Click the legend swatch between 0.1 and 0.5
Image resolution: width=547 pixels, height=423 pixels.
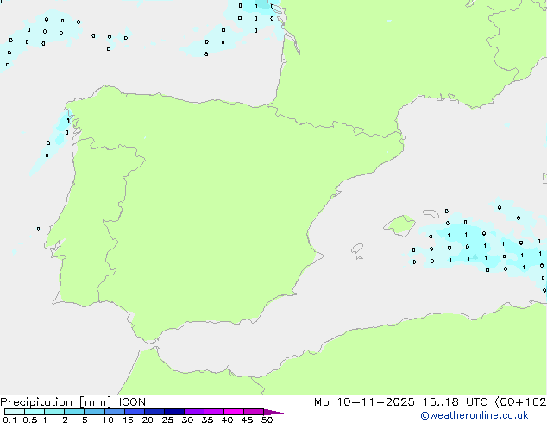pyautogui.click(x=15, y=412)
